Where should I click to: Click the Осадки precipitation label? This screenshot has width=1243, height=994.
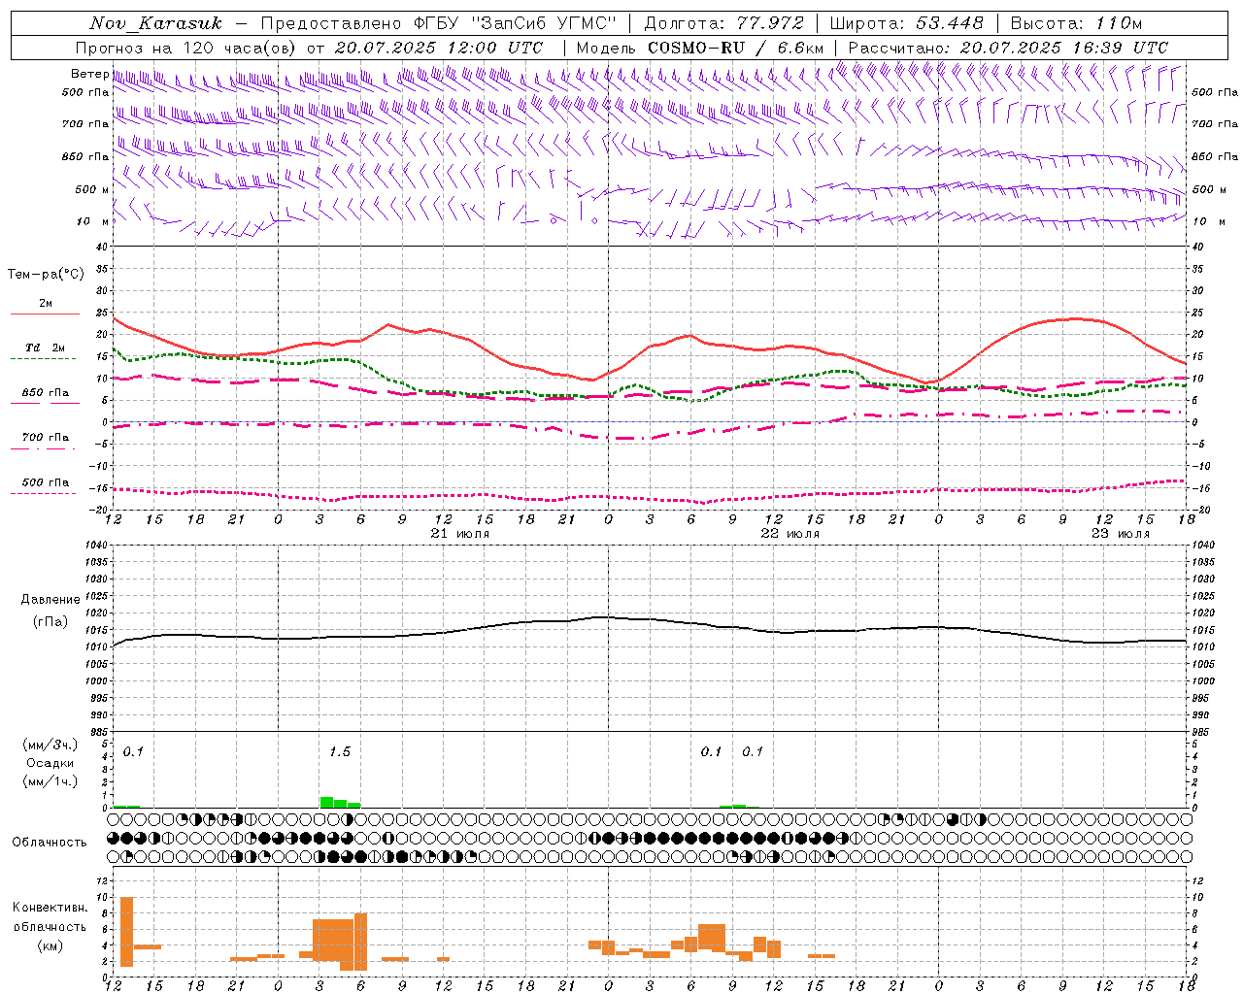tap(50, 763)
